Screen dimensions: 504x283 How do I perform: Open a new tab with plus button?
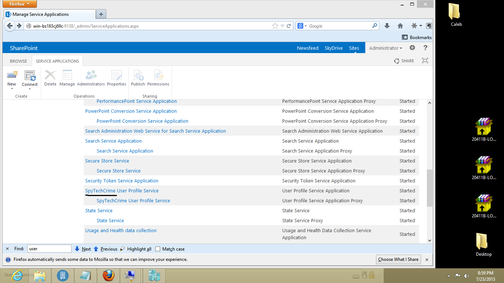(101, 14)
